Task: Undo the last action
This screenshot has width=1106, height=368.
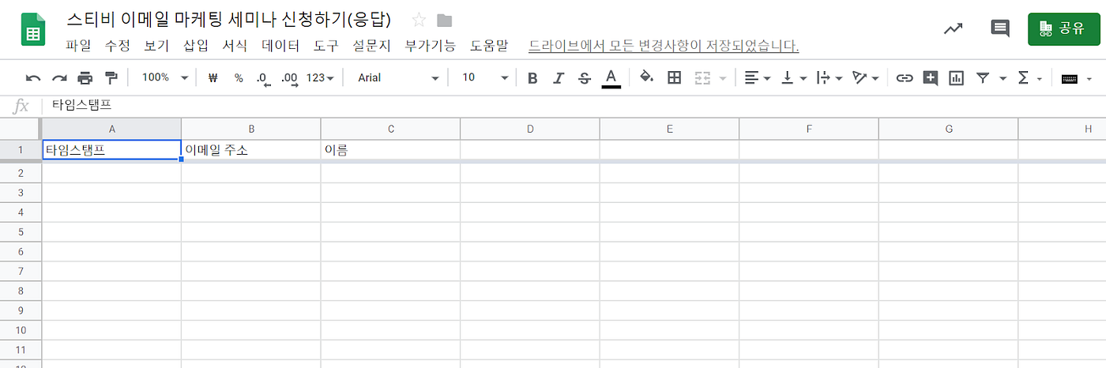Action: point(33,77)
